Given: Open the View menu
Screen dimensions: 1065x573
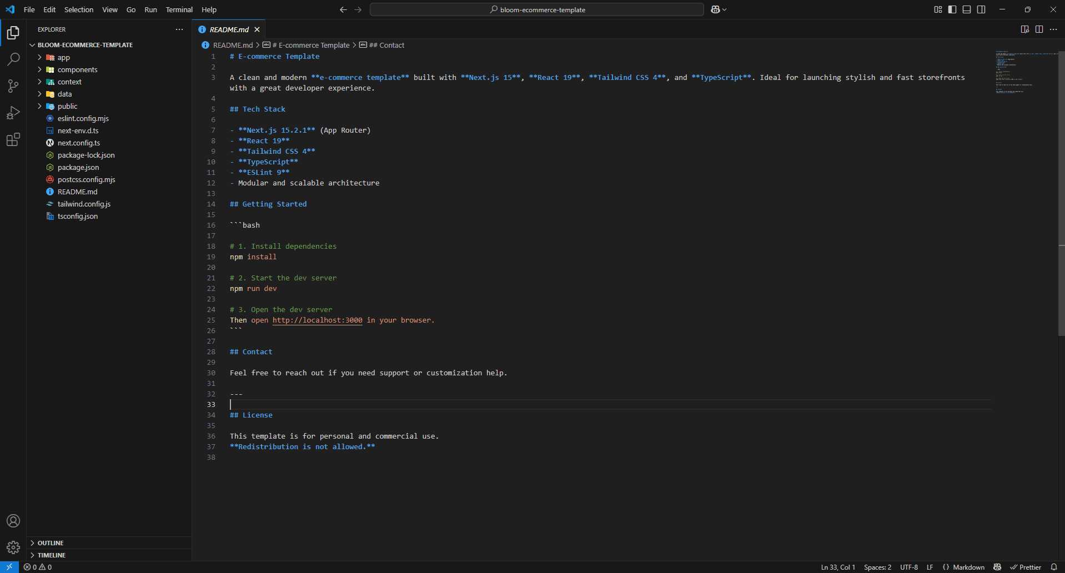Looking at the screenshot, I should pos(110,9).
